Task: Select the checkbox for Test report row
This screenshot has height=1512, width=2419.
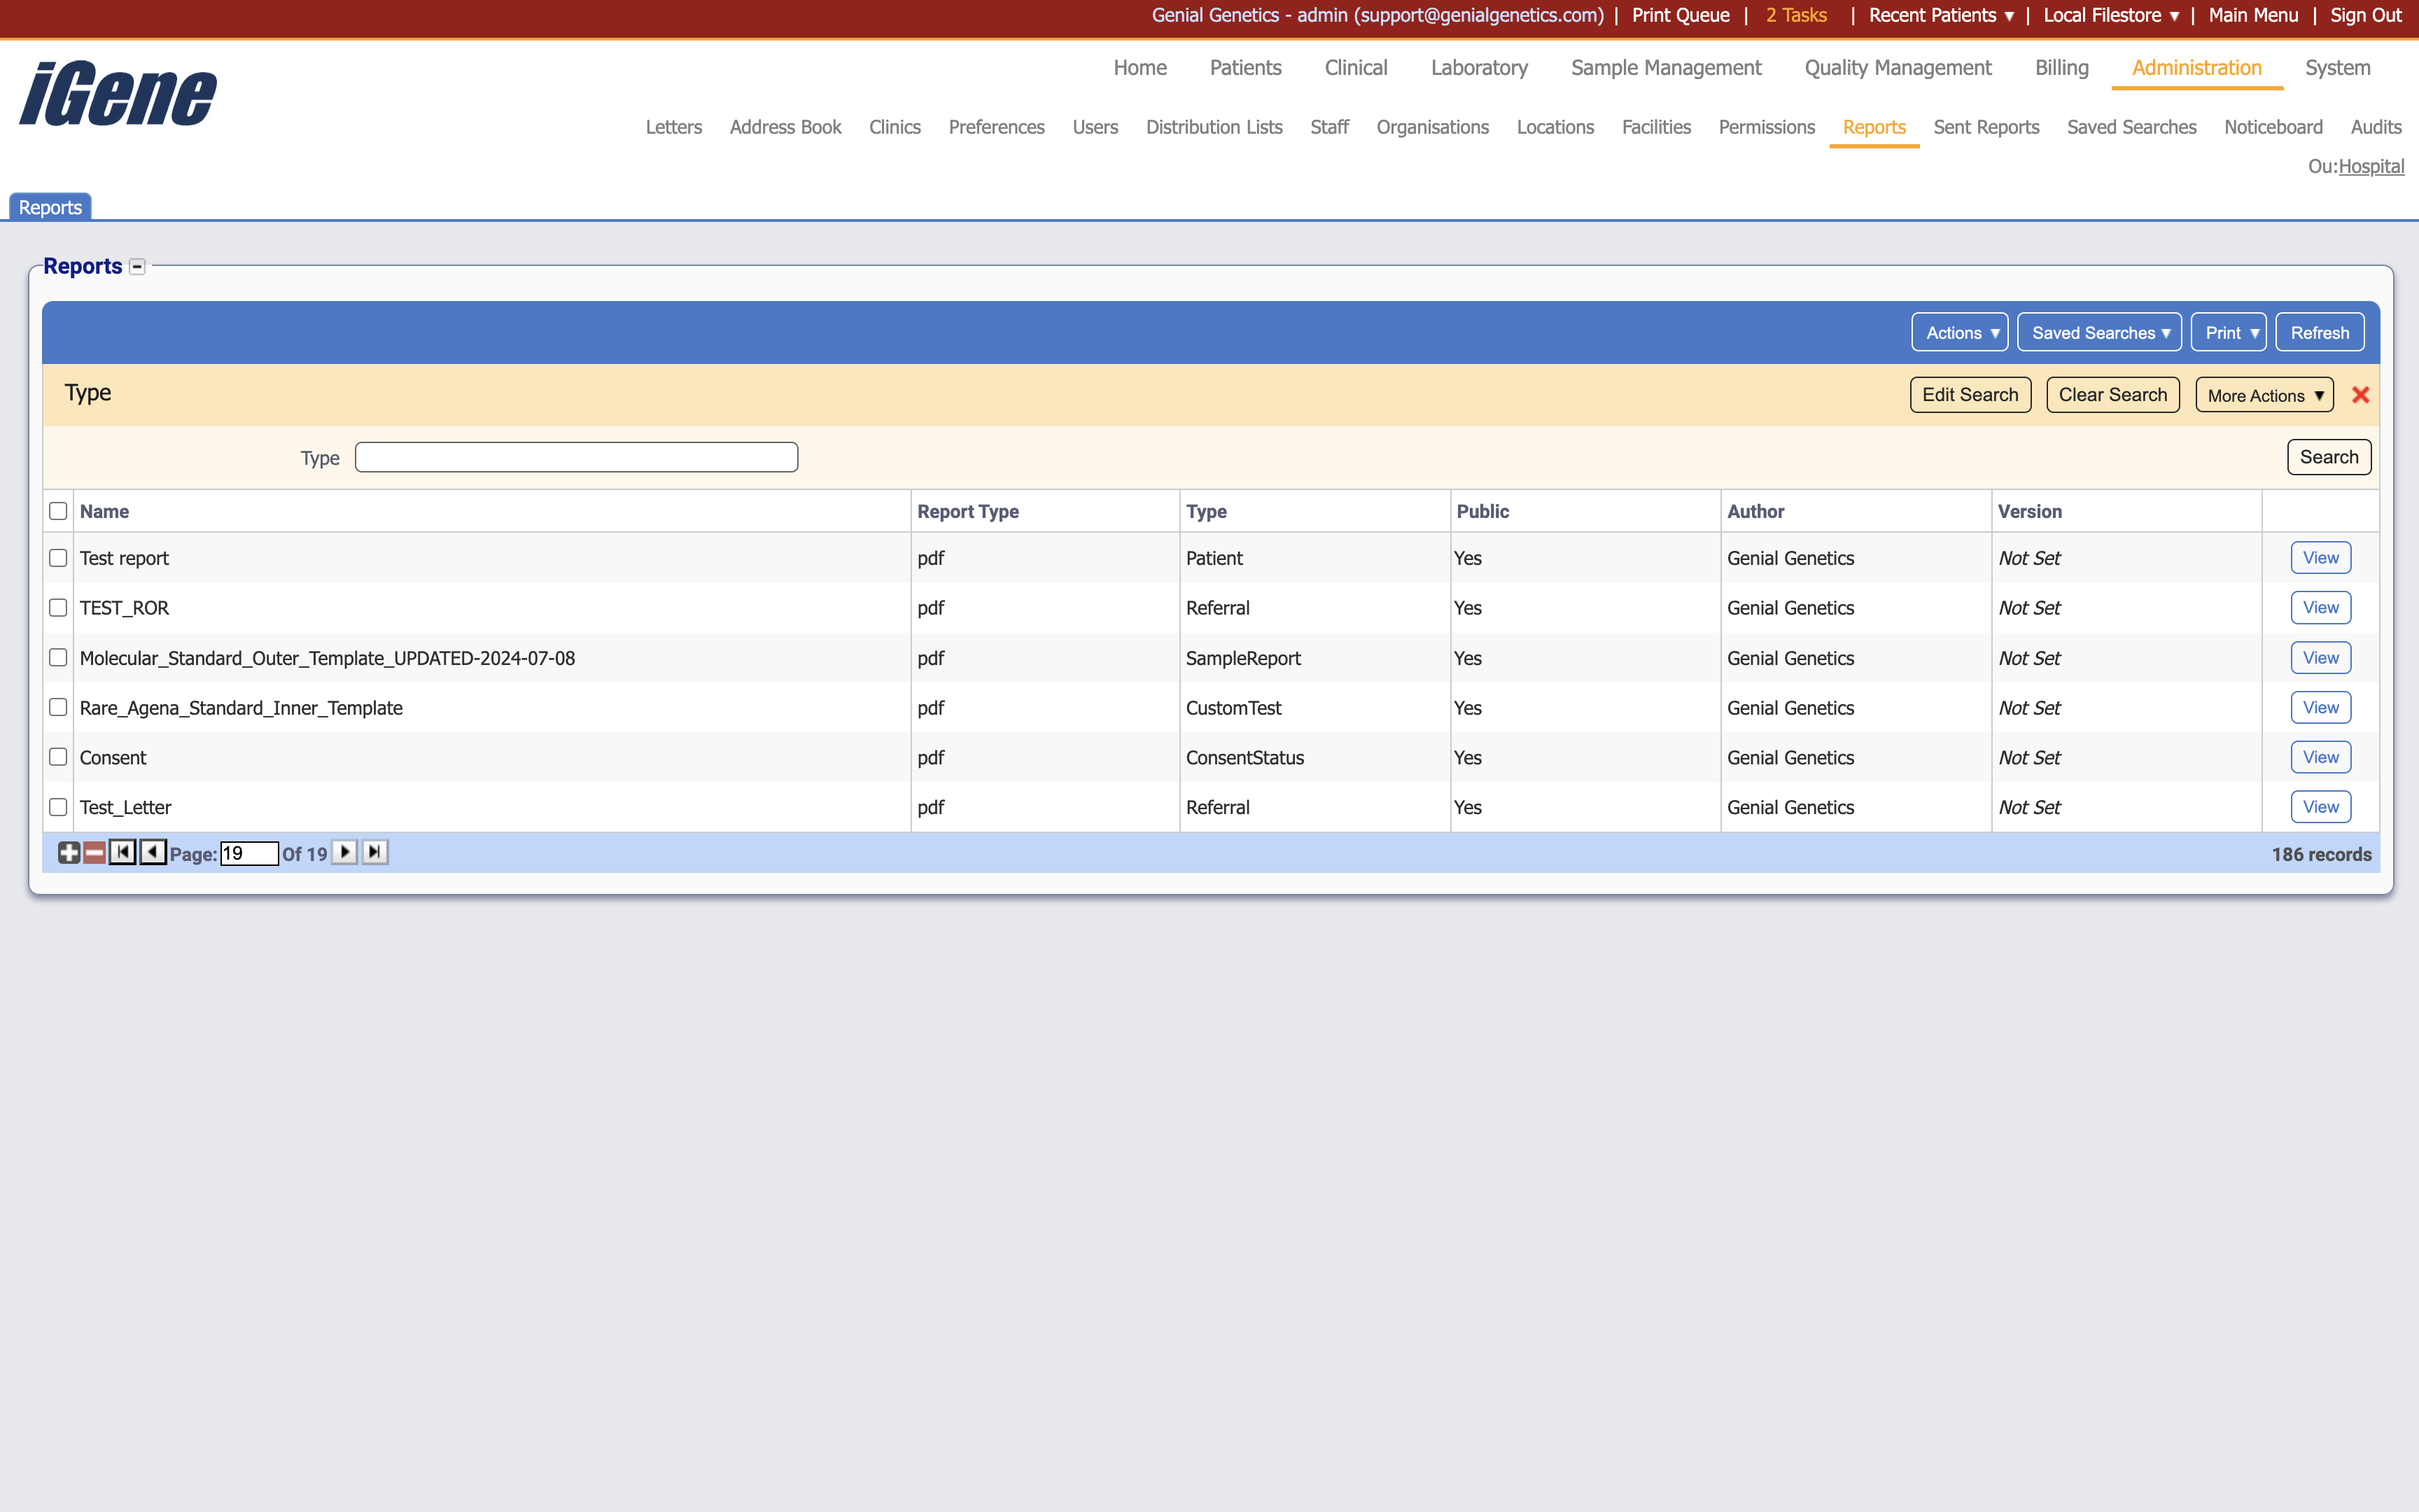Action: pos(57,557)
